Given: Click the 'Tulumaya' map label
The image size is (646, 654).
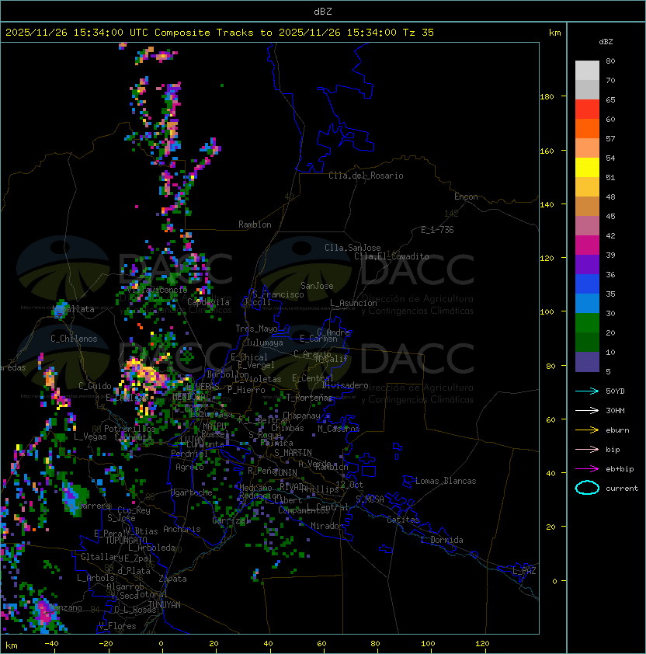Looking at the screenshot, I should pyautogui.click(x=265, y=343).
